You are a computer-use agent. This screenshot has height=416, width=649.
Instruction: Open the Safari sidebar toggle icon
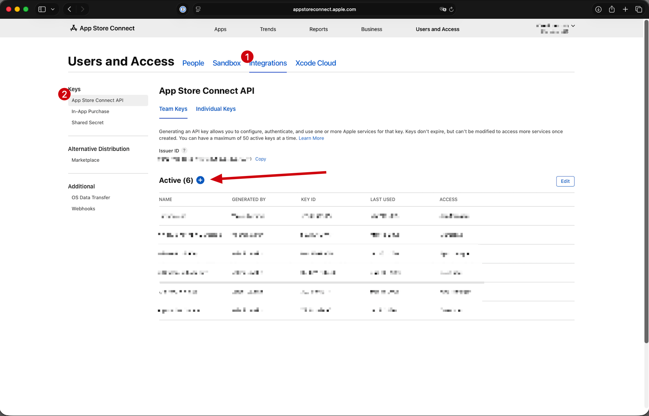click(42, 9)
